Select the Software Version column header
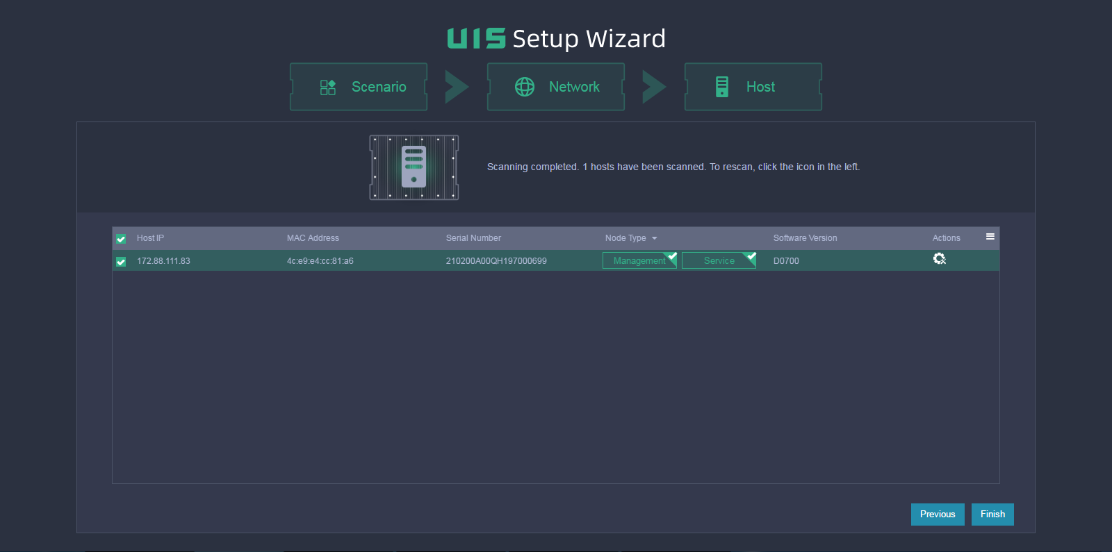The image size is (1112, 552). [x=805, y=238]
